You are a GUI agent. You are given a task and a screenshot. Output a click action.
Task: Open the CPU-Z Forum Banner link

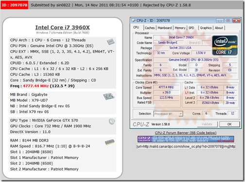186,133
